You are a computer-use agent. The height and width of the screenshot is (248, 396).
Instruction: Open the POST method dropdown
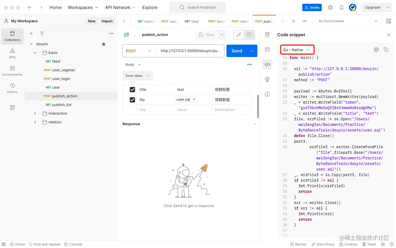tap(139, 51)
